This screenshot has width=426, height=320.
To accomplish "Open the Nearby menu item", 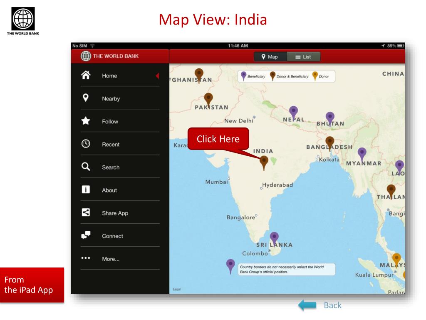I will 120,98.
